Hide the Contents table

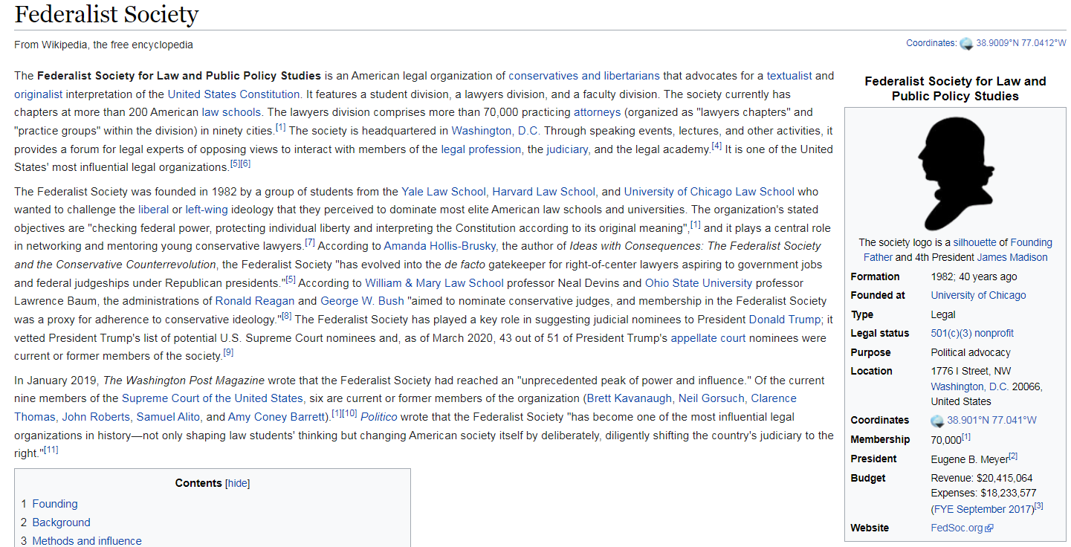pos(238,483)
